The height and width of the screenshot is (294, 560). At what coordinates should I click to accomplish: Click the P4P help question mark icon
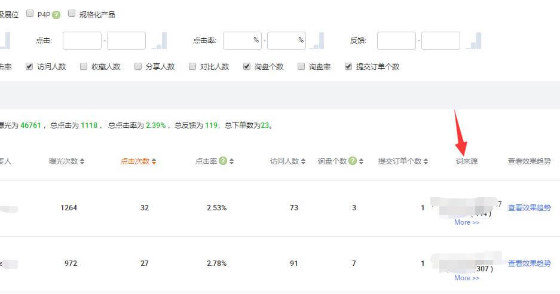click(x=56, y=14)
